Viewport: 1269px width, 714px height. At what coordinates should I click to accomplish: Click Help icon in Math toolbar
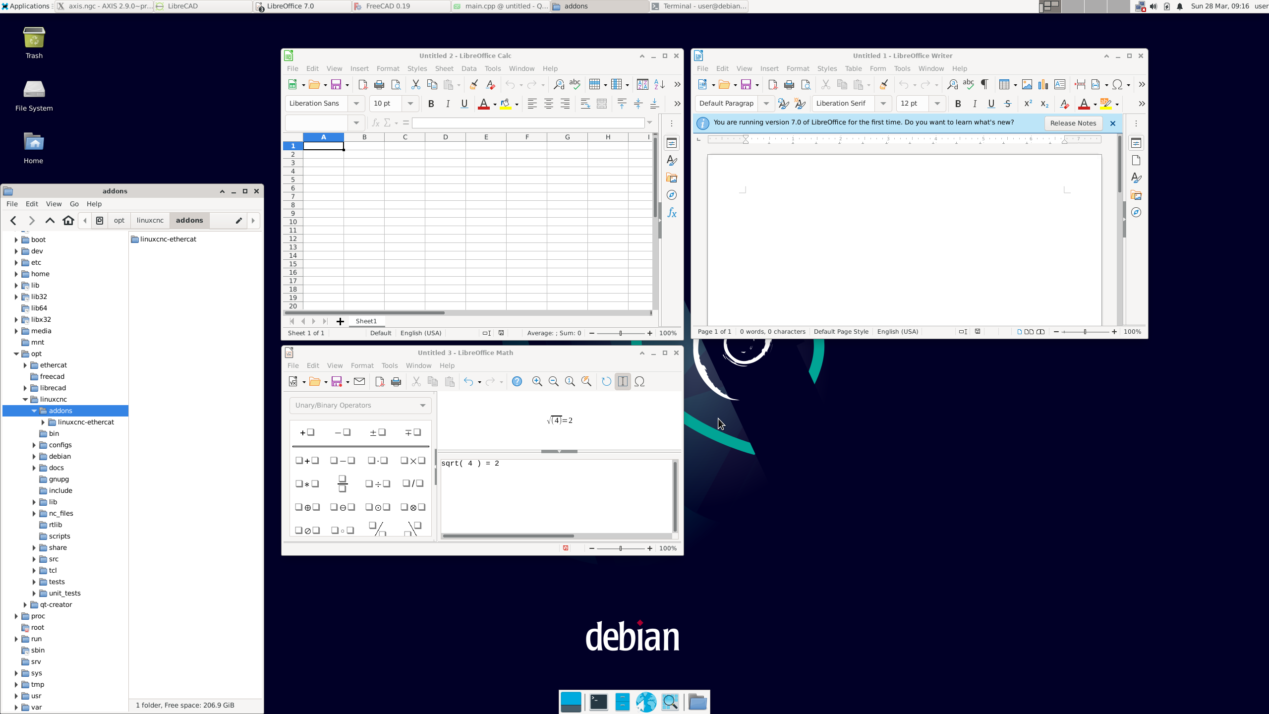coord(517,381)
